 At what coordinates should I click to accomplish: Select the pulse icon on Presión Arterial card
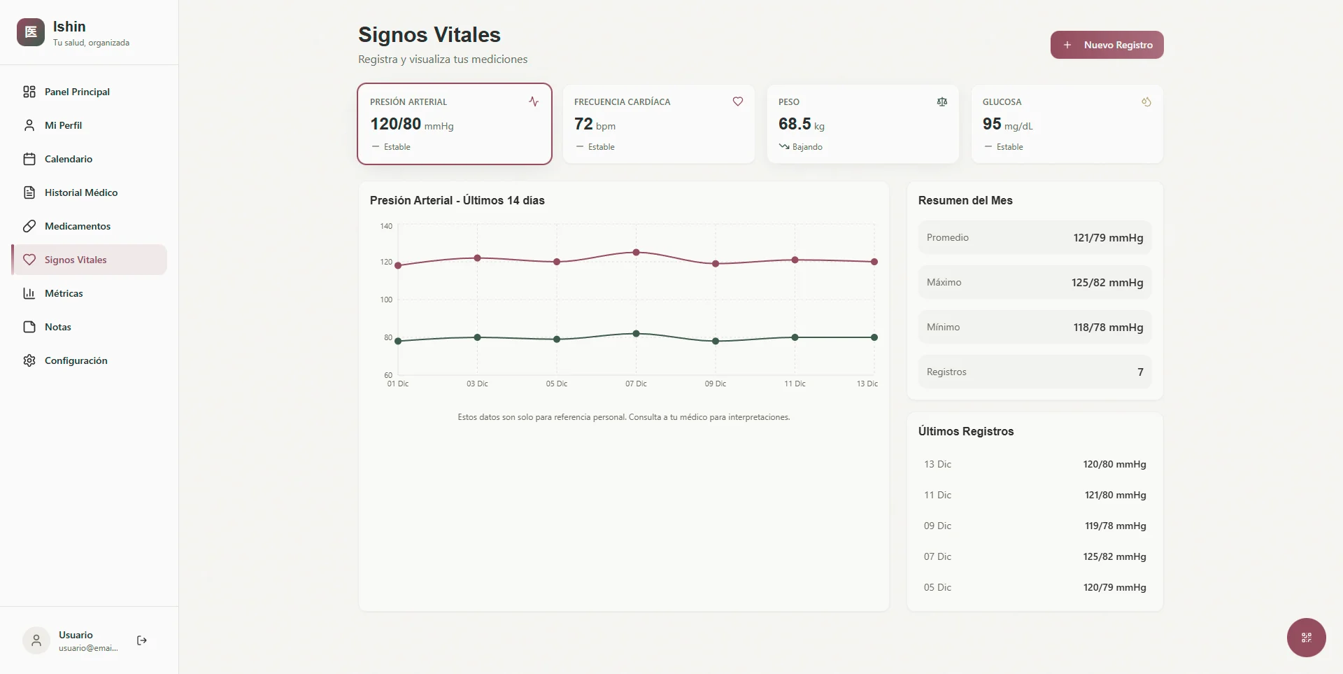534,101
